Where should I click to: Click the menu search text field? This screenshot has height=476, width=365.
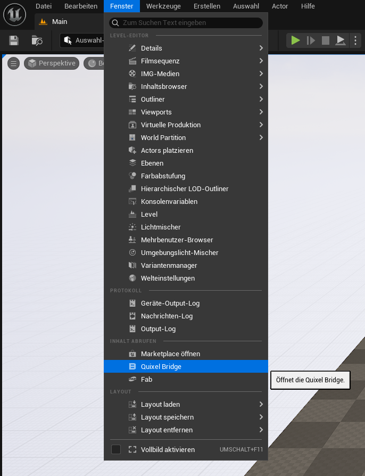click(186, 23)
